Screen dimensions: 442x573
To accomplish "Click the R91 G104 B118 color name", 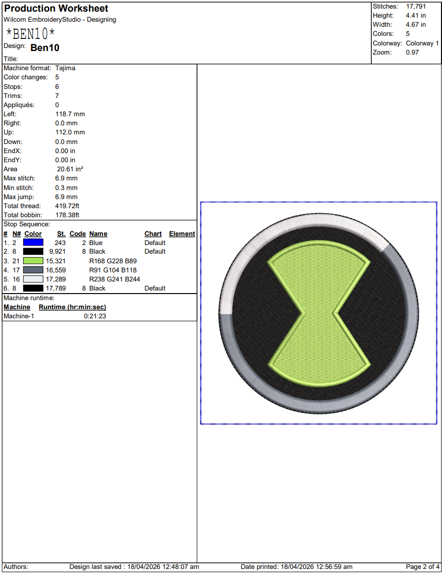I will click(113, 270).
